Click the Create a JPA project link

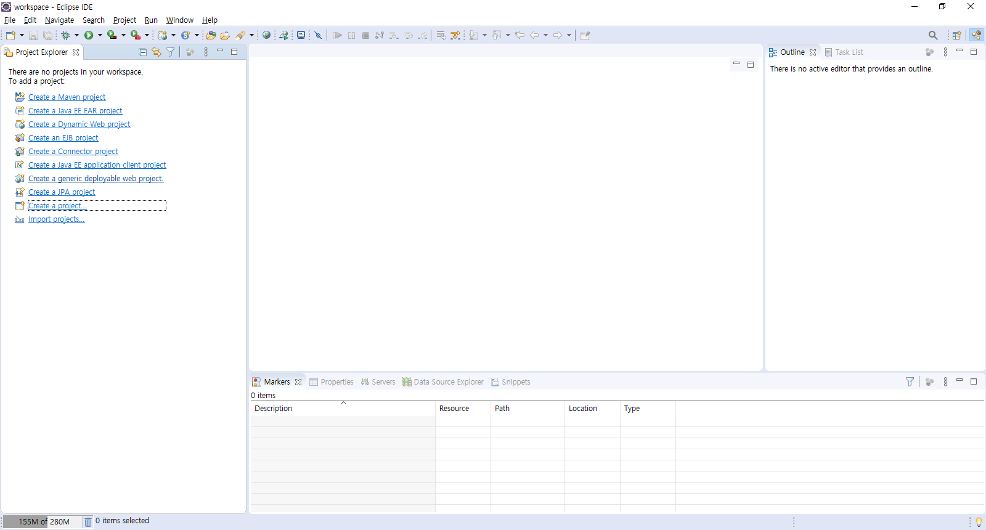[x=62, y=192]
